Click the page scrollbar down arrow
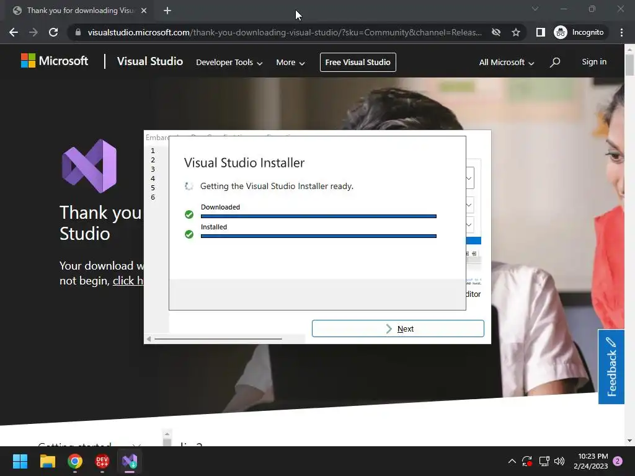 pos(629,441)
